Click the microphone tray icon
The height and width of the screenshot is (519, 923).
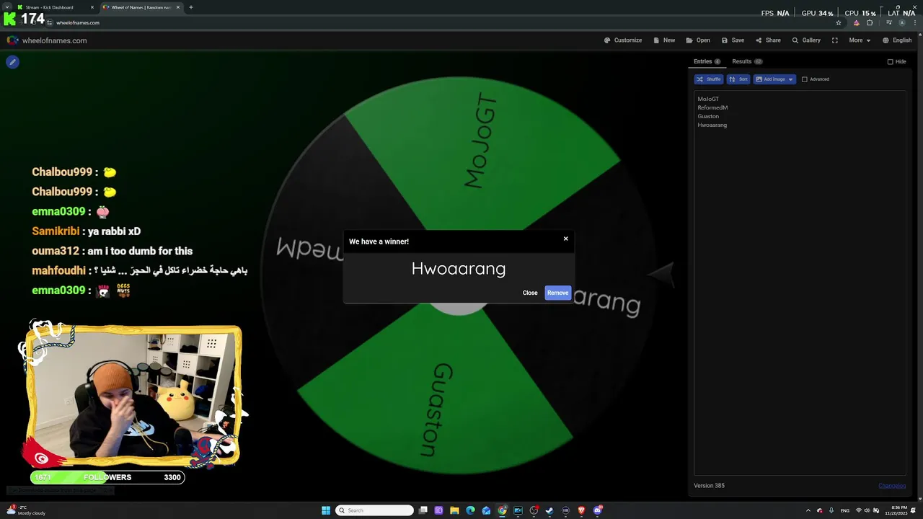[x=831, y=510]
